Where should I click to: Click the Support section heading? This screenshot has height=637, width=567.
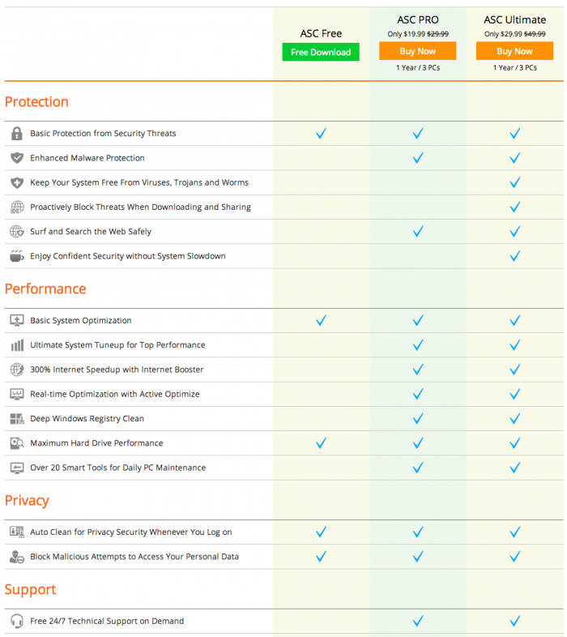(30, 589)
